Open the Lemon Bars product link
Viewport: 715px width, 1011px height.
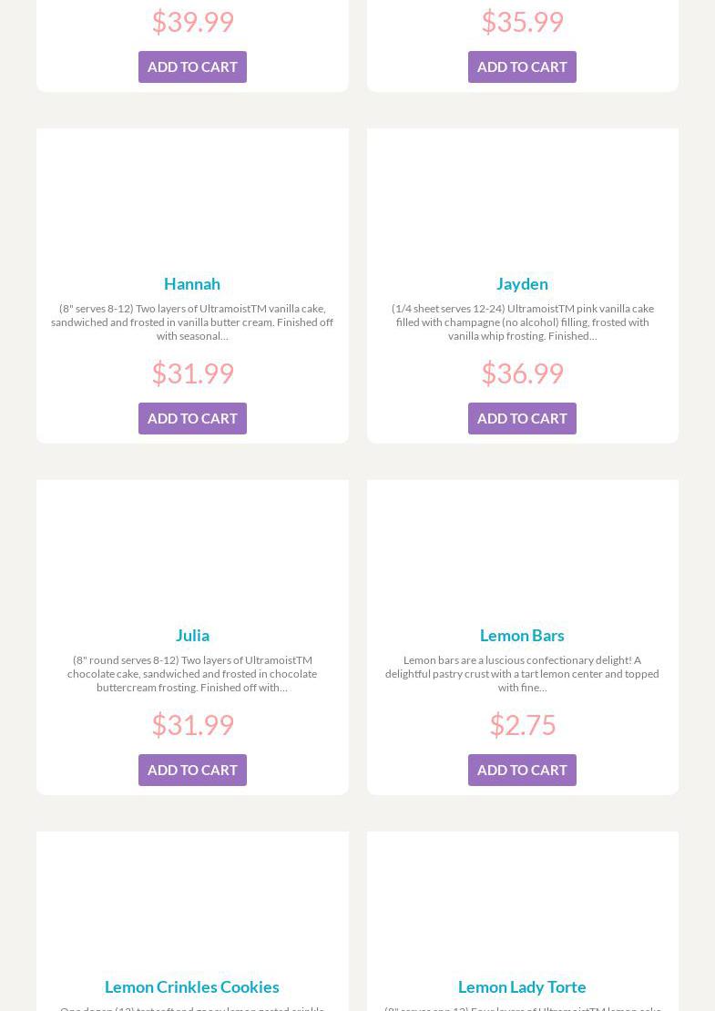pos(522,635)
